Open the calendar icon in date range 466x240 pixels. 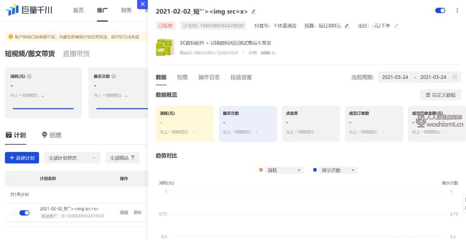[455, 77]
